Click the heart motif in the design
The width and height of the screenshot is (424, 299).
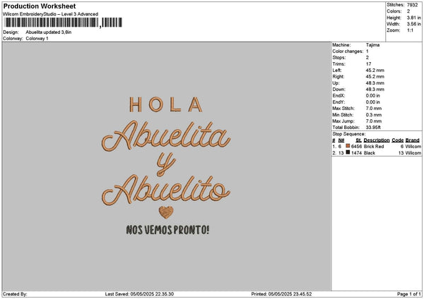[165, 212]
